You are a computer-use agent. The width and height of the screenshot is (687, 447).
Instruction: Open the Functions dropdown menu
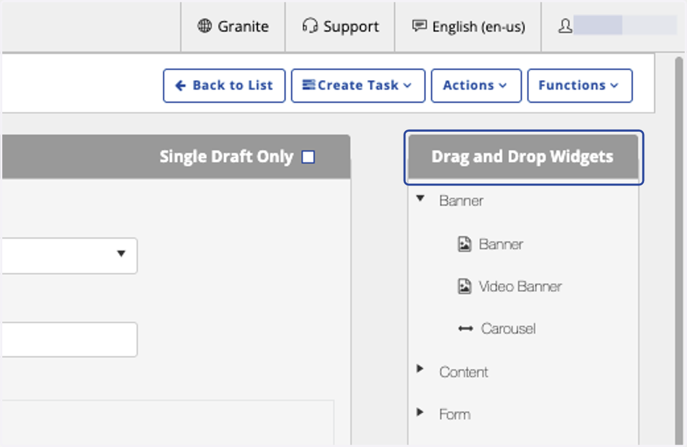click(x=580, y=86)
